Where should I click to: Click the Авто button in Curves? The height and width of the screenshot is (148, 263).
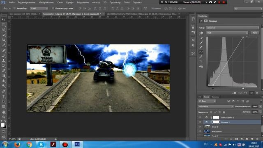255,33
